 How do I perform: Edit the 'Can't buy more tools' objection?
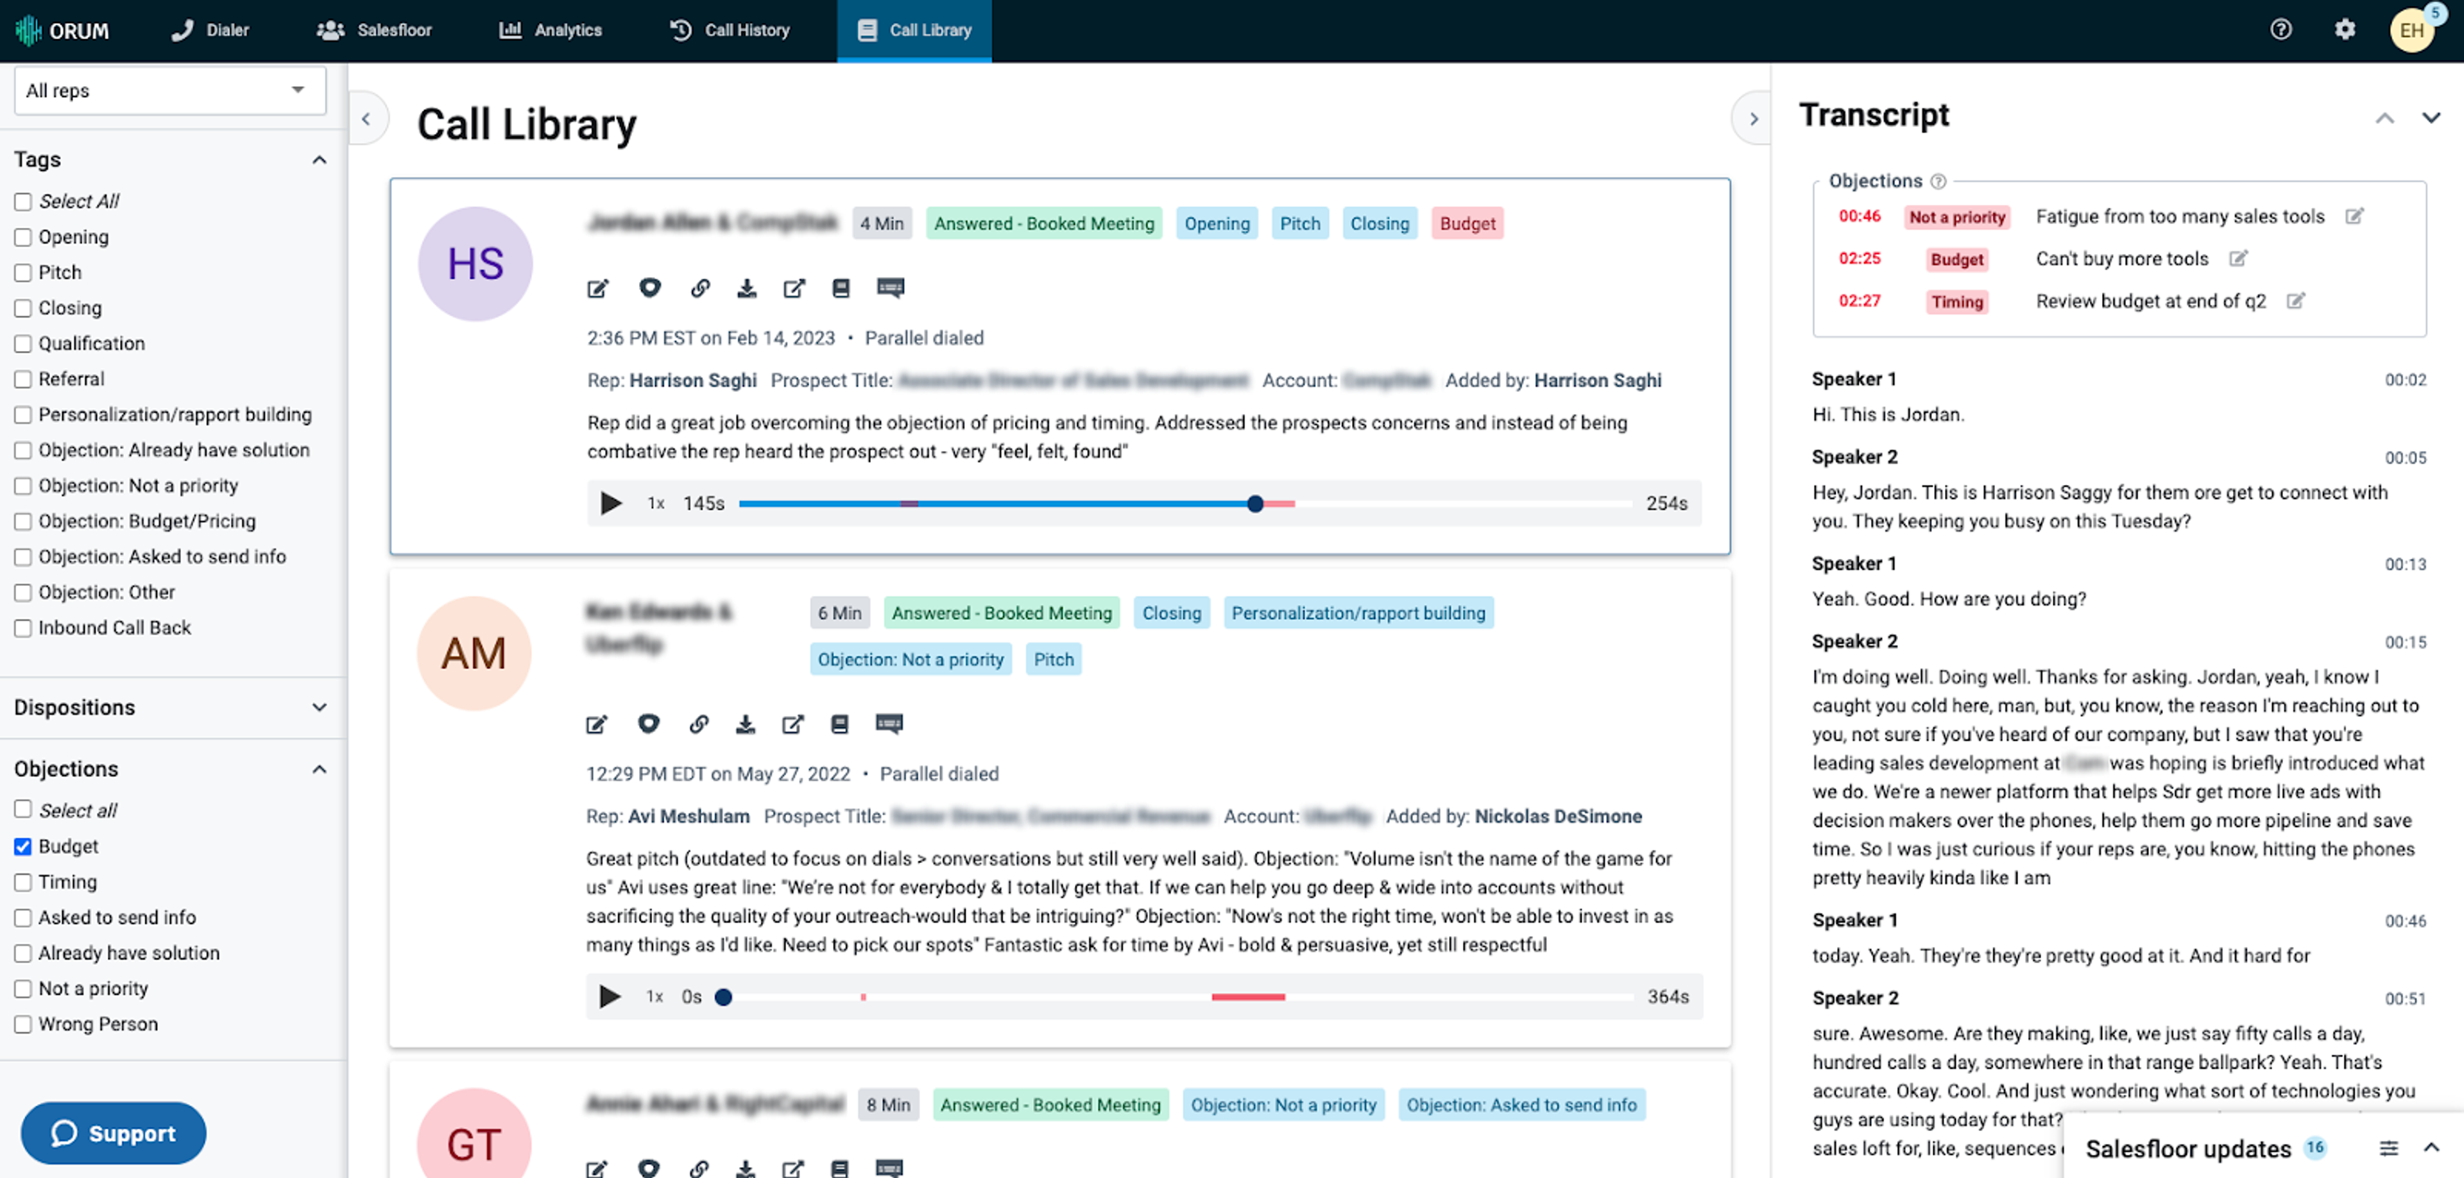(2237, 258)
